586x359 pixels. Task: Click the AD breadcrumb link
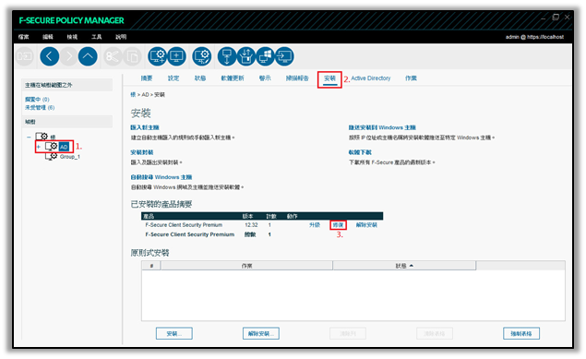click(145, 94)
